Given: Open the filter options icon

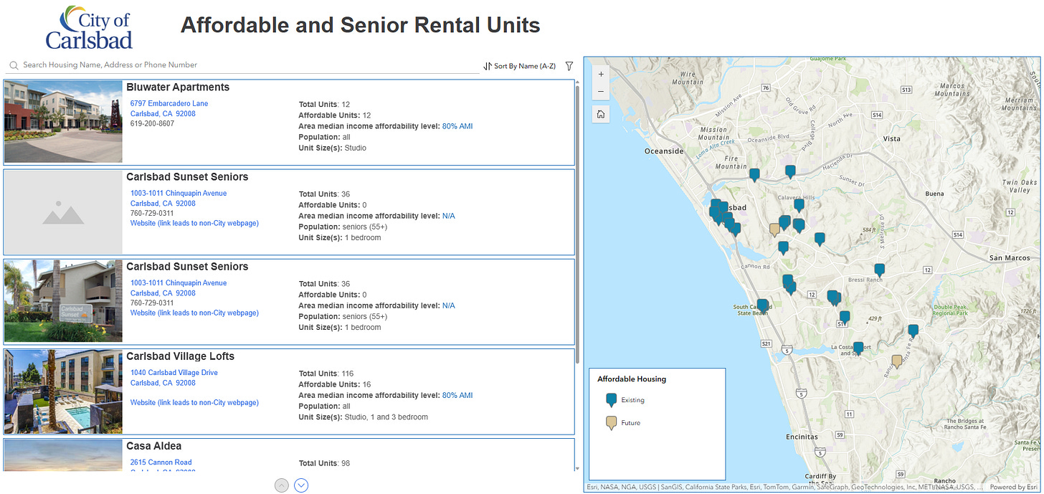Looking at the screenshot, I should pyautogui.click(x=569, y=66).
